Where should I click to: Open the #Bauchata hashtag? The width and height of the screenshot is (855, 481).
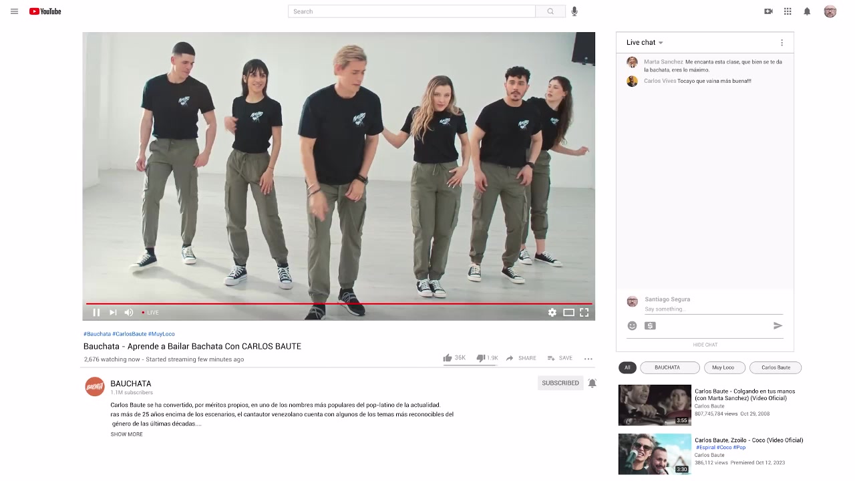tap(97, 334)
